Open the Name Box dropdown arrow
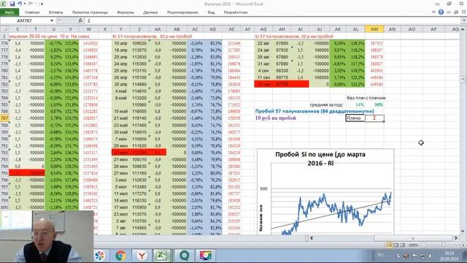The height and width of the screenshot is (263, 467). tap(52, 20)
